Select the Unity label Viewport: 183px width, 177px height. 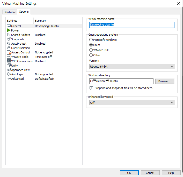click(14, 66)
